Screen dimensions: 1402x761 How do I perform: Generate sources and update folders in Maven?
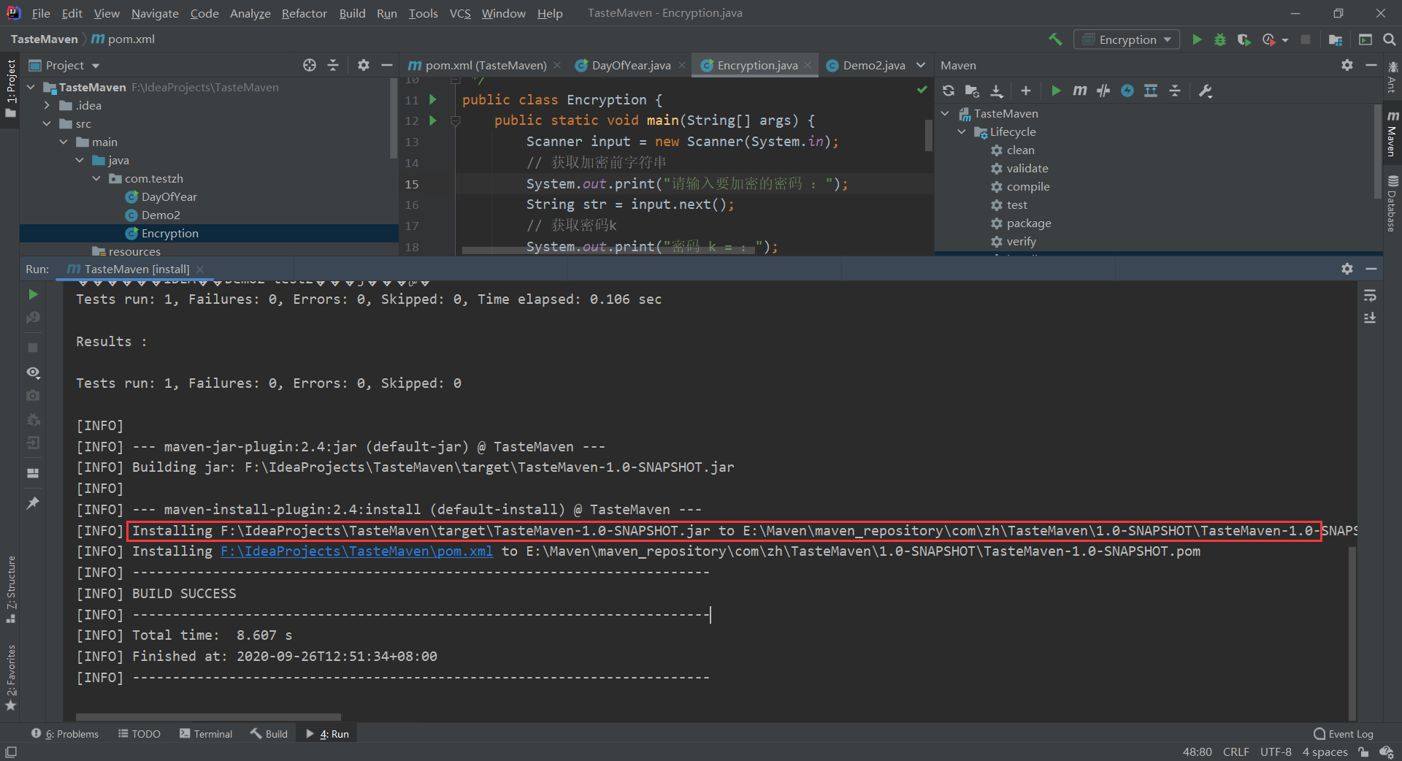click(x=972, y=91)
